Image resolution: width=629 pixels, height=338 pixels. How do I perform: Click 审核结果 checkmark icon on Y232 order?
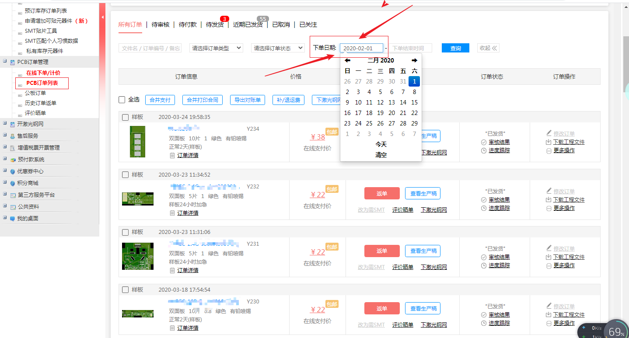click(484, 200)
